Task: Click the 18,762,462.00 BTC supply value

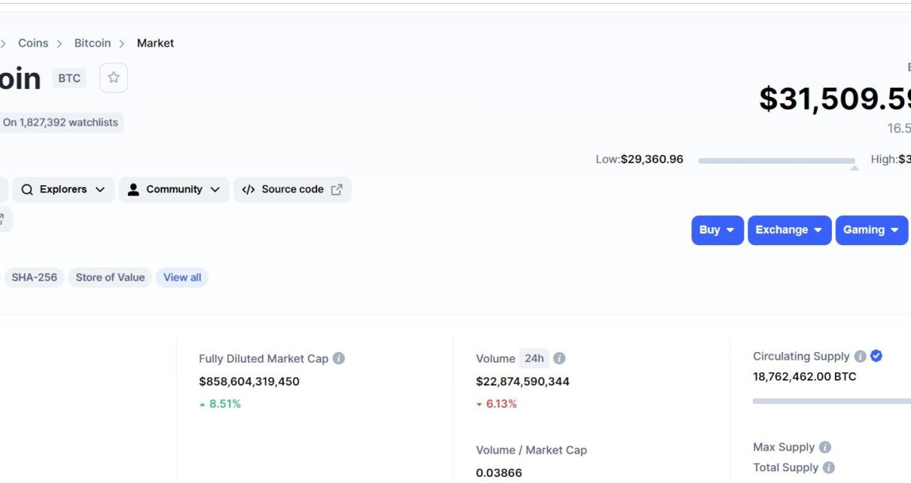Action: pos(804,376)
